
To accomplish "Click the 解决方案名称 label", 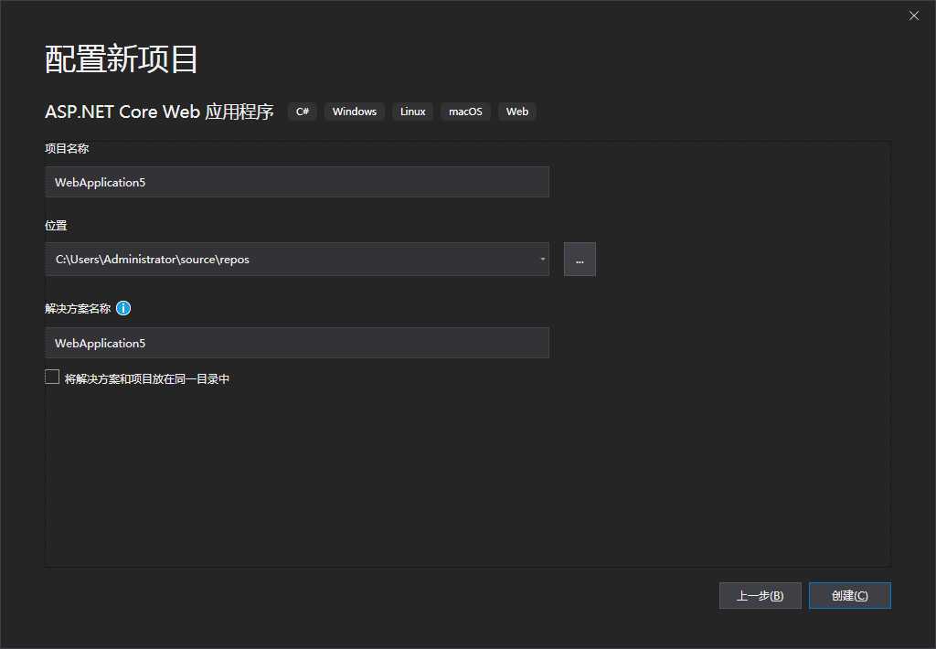I will click(x=78, y=309).
